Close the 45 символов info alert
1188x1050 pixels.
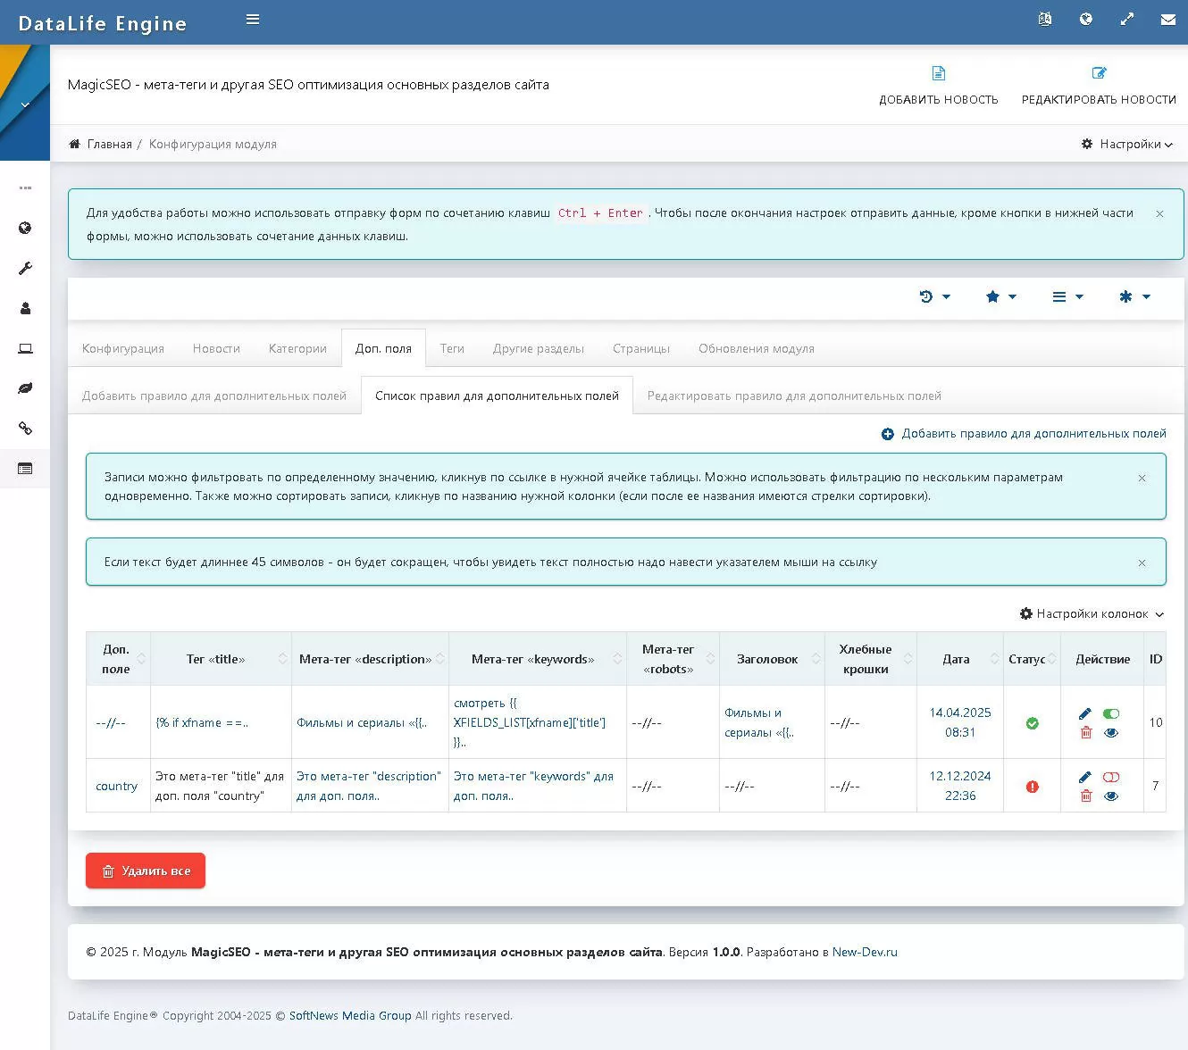[1142, 562]
